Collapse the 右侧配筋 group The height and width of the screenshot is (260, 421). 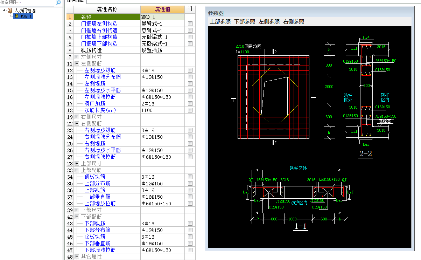point(77,123)
